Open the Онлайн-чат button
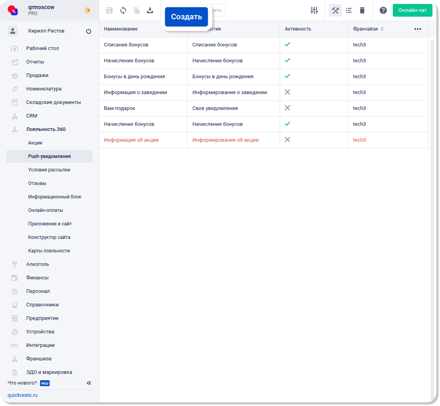440x406 pixels. pyautogui.click(x=412, y=10)
